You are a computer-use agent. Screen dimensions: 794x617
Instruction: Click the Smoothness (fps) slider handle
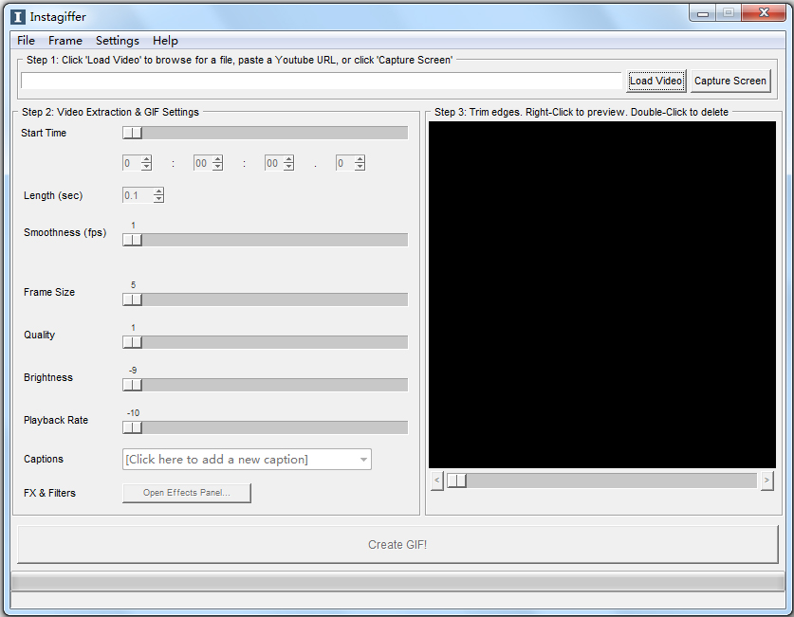click(132, 240)
